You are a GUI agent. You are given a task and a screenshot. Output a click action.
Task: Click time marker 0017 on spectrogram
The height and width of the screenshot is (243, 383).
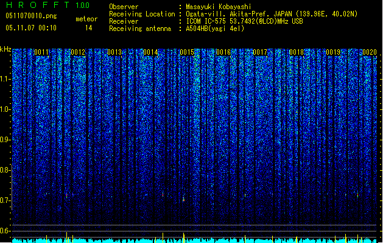point(260,52)
